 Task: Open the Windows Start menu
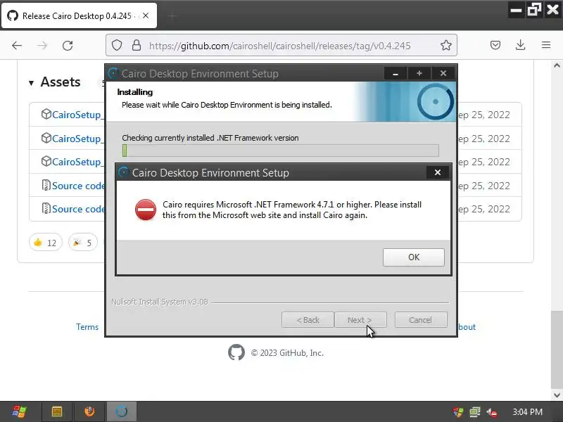point(19,411)
